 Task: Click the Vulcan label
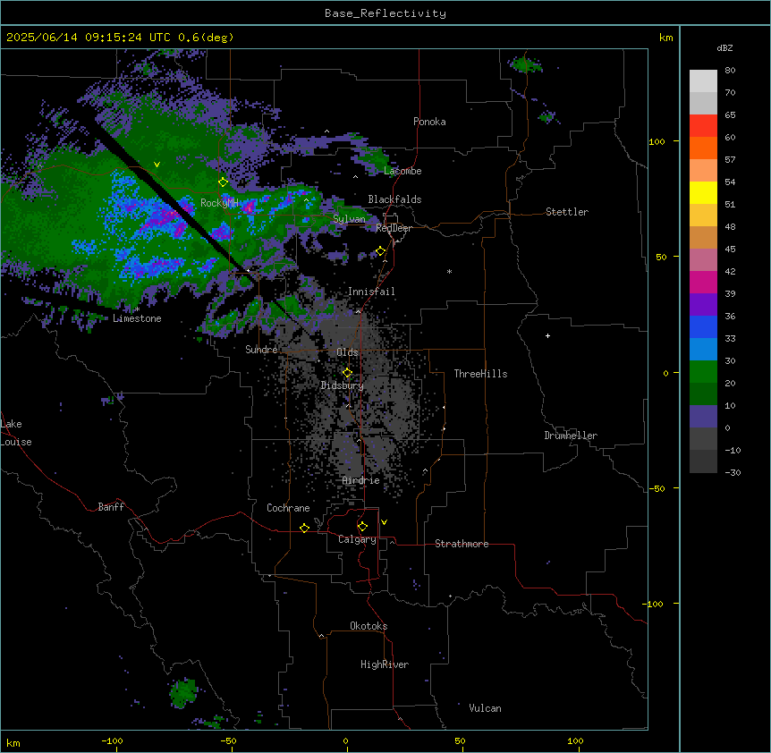pos(485,708)
